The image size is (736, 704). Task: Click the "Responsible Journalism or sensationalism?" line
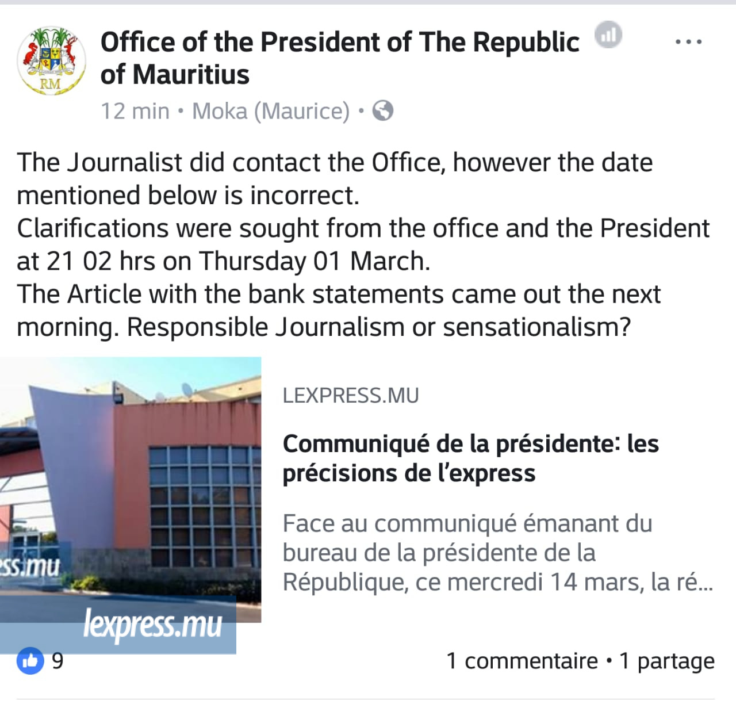378,327
